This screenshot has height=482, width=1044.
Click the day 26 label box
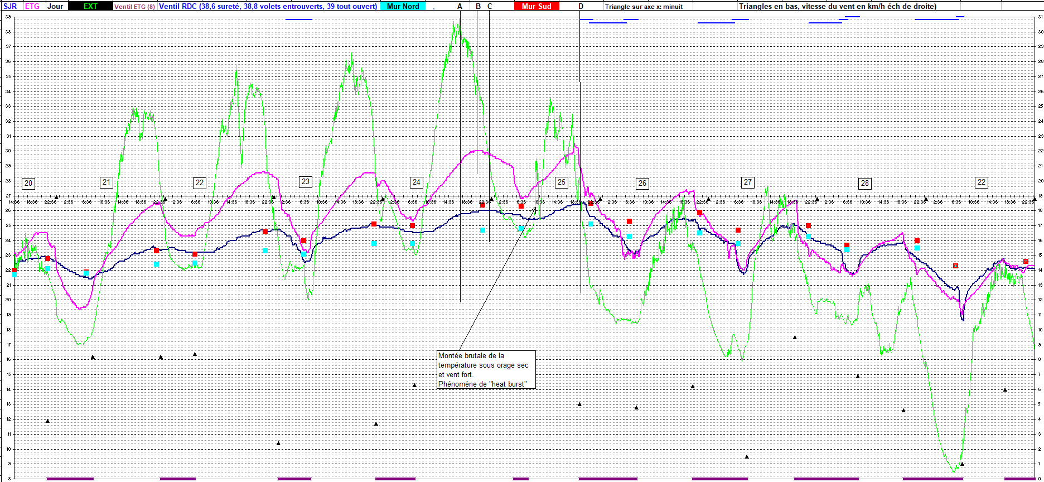click(642, 183)
